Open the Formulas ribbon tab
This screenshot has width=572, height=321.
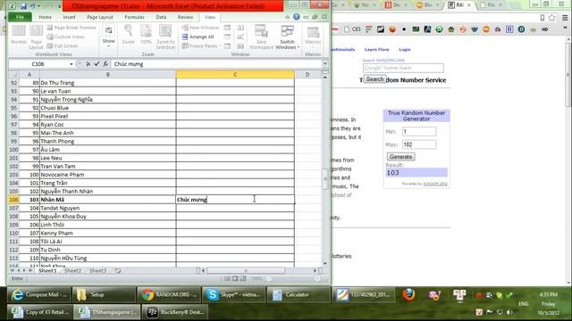point(134,17)
